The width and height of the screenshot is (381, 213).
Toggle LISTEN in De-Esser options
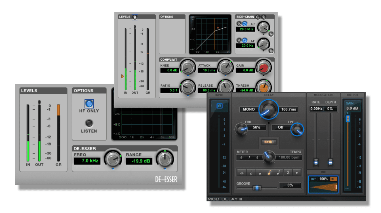(x=89, y=123)
